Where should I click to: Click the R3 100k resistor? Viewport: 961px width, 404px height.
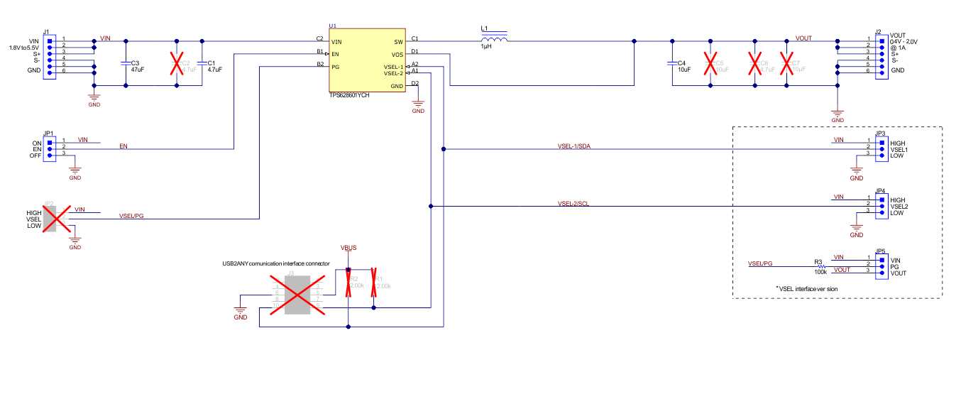pos(822,268)
